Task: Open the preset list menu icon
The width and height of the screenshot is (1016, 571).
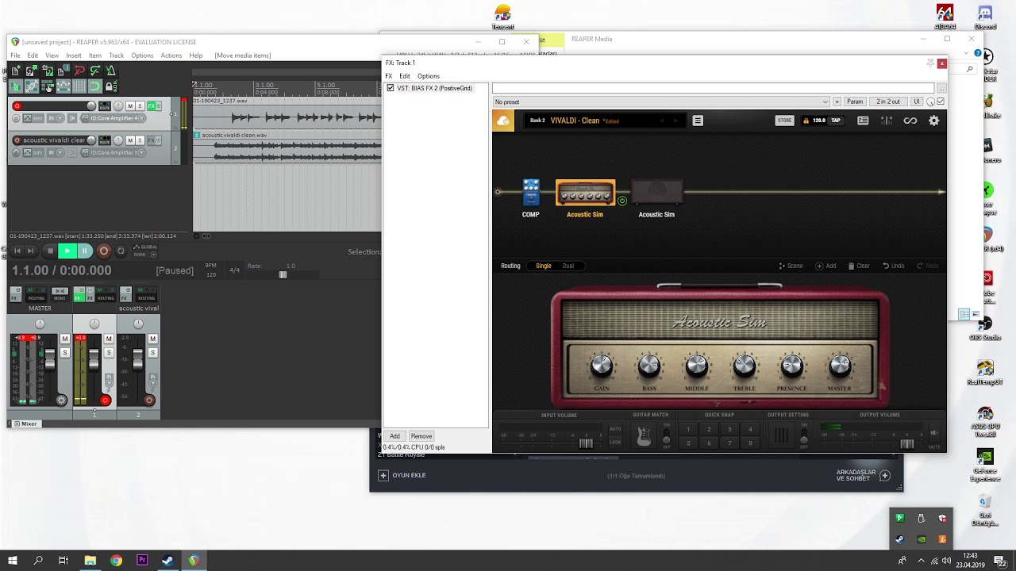Action: (698, 121)
